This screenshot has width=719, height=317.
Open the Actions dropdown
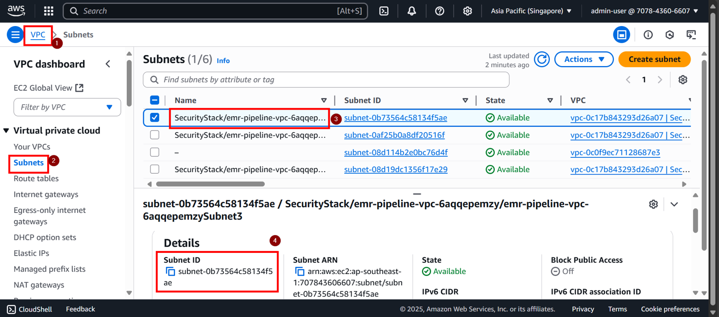pyautogui.click(x=584, y=59)
